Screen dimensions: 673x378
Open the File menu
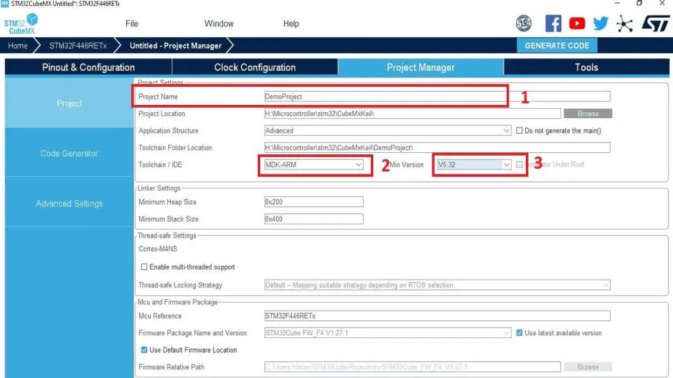(131, 24)
